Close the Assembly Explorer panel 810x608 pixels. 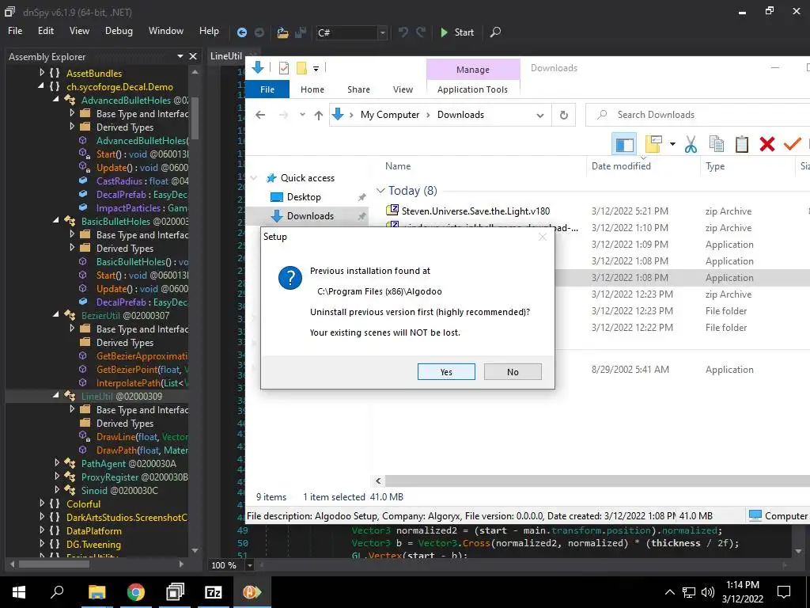[193, 56]
